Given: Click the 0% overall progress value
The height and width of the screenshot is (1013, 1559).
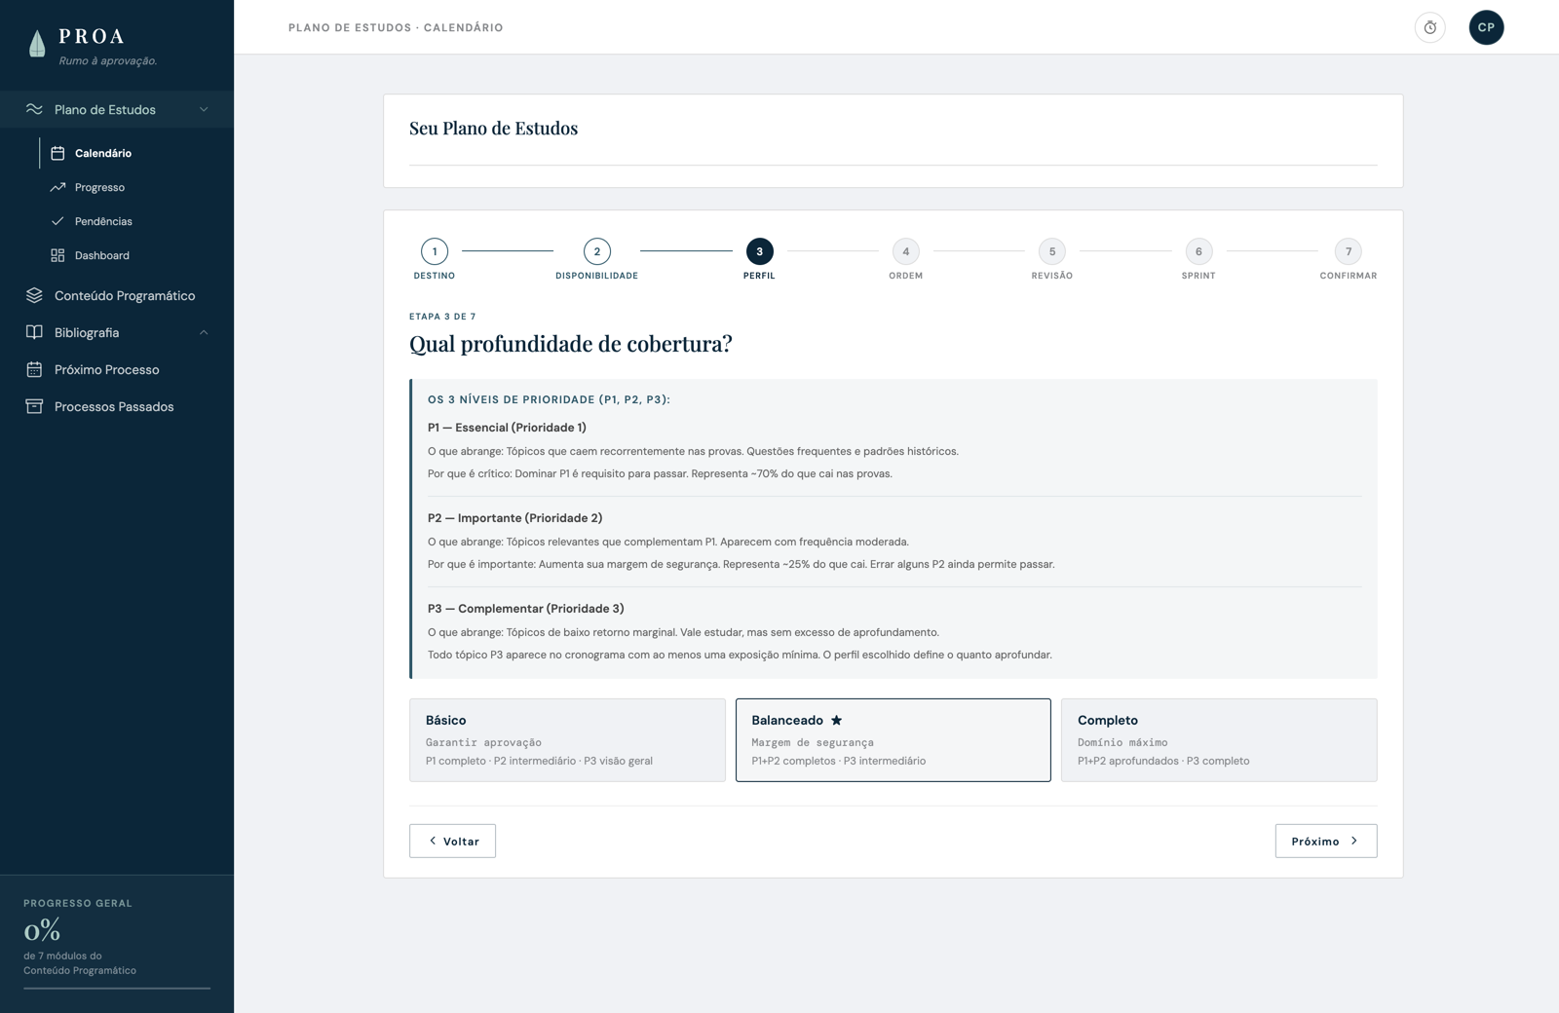Looking at the screenshot, I should click(42, 930).
